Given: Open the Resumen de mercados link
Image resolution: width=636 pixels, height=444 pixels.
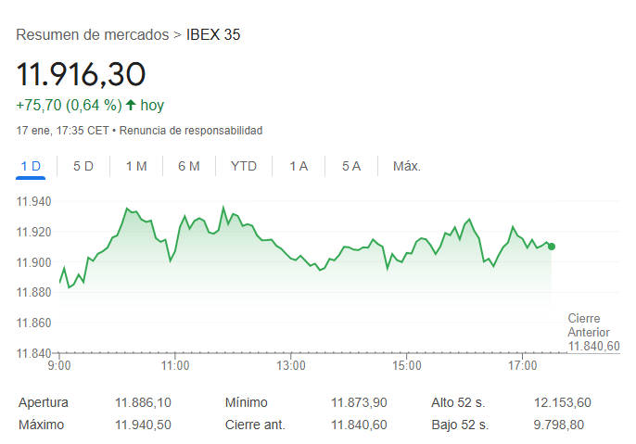Looking at the screenshot, I should (93, 35).
